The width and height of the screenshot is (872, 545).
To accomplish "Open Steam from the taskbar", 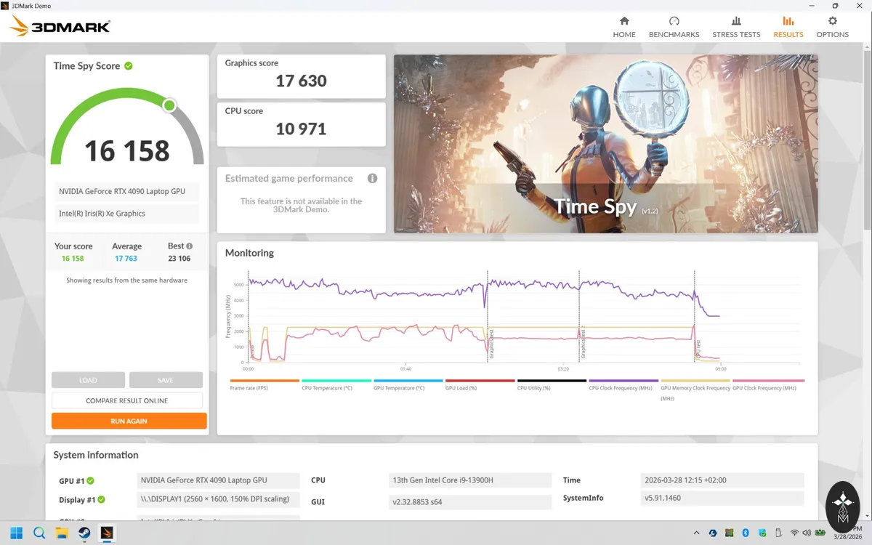I will pos(84,533).
